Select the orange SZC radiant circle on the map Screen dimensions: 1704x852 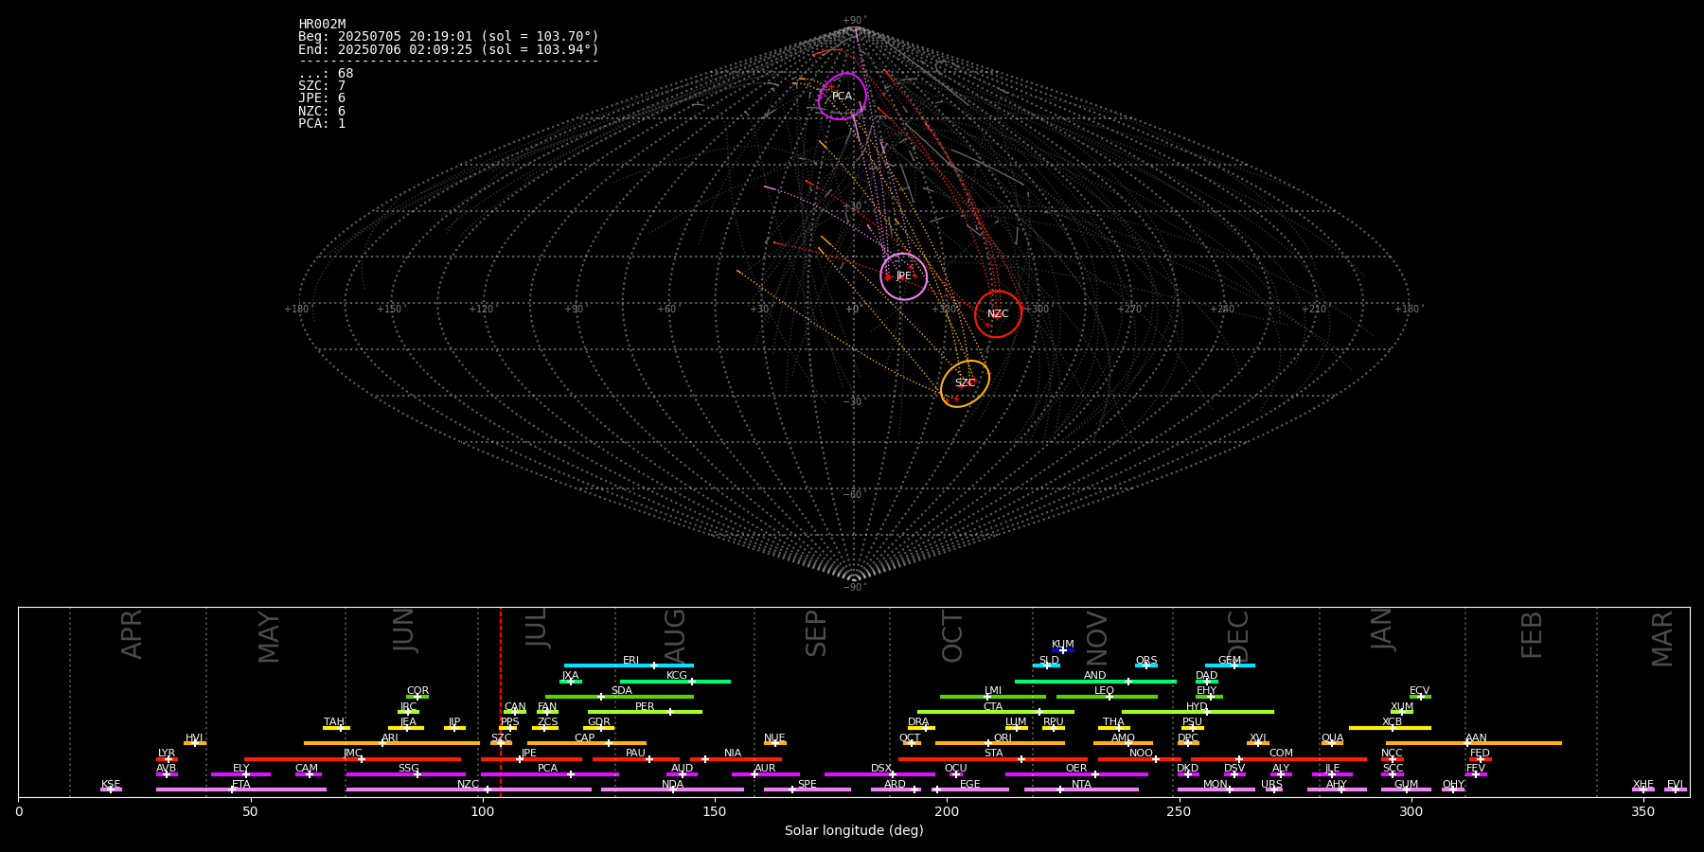(965, 383)
